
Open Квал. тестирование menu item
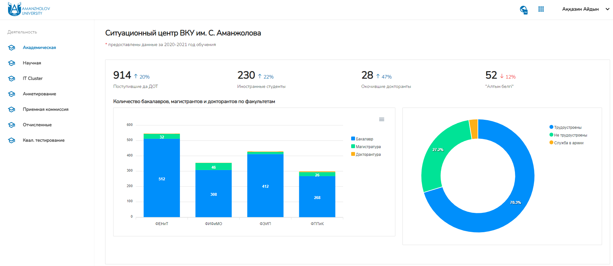click(x=44, y=140)
